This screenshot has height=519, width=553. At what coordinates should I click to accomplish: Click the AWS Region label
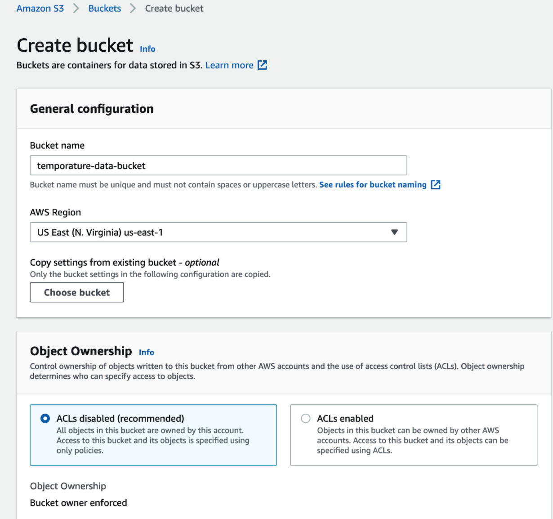point(55,212)
